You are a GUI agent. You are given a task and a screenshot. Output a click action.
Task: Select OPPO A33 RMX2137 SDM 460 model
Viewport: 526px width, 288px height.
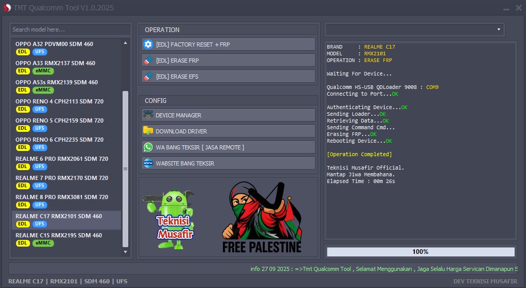click(66, 67)
